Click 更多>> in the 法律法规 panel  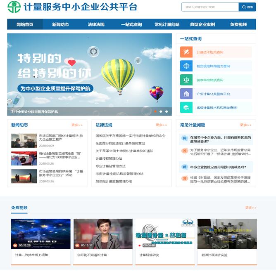(162, 125)
